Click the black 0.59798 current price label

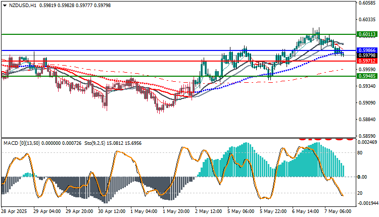click(x=367, y=56)
